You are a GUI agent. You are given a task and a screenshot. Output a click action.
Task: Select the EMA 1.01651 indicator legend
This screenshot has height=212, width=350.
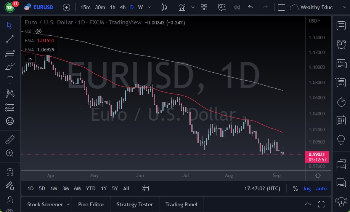(x=40, y=41)
